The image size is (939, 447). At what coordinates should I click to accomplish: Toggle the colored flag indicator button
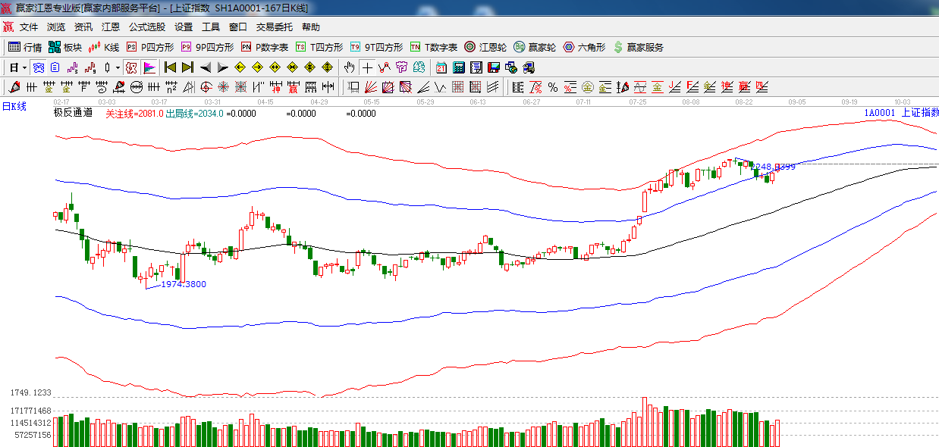coord(149,67)
